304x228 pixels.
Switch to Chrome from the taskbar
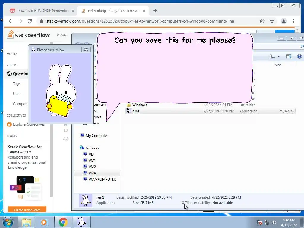pyautogui.click(x=63, y=222)
